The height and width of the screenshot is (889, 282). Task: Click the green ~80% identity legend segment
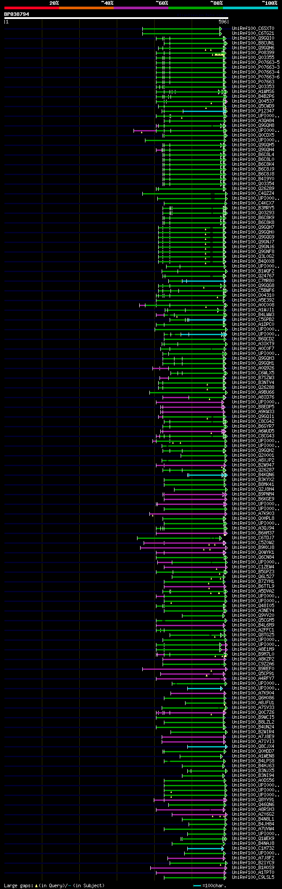196,8
